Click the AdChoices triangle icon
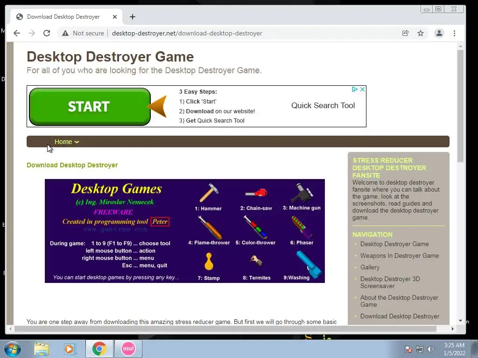The width and height of the screenshot is (478, 358). click(355, 89)
